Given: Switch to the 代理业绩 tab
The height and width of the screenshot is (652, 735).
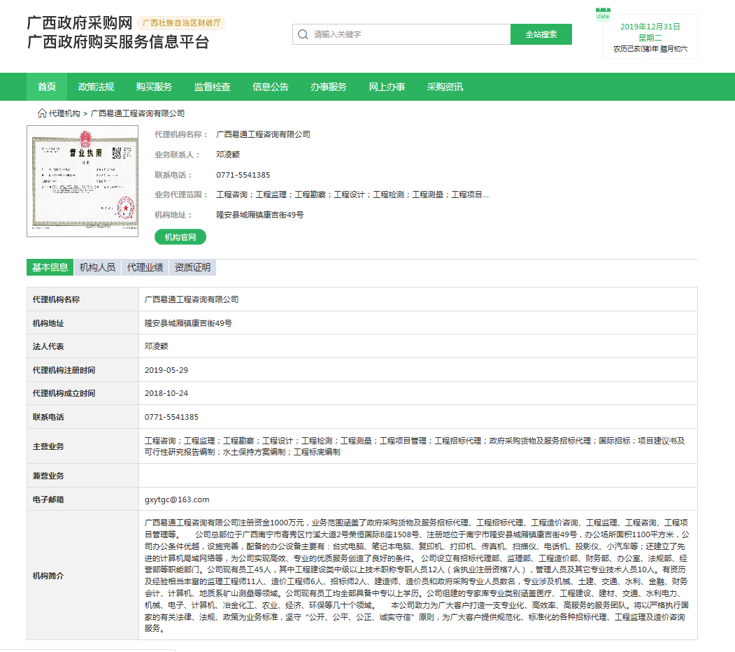Looking at the screenshot, I should 145,267.
